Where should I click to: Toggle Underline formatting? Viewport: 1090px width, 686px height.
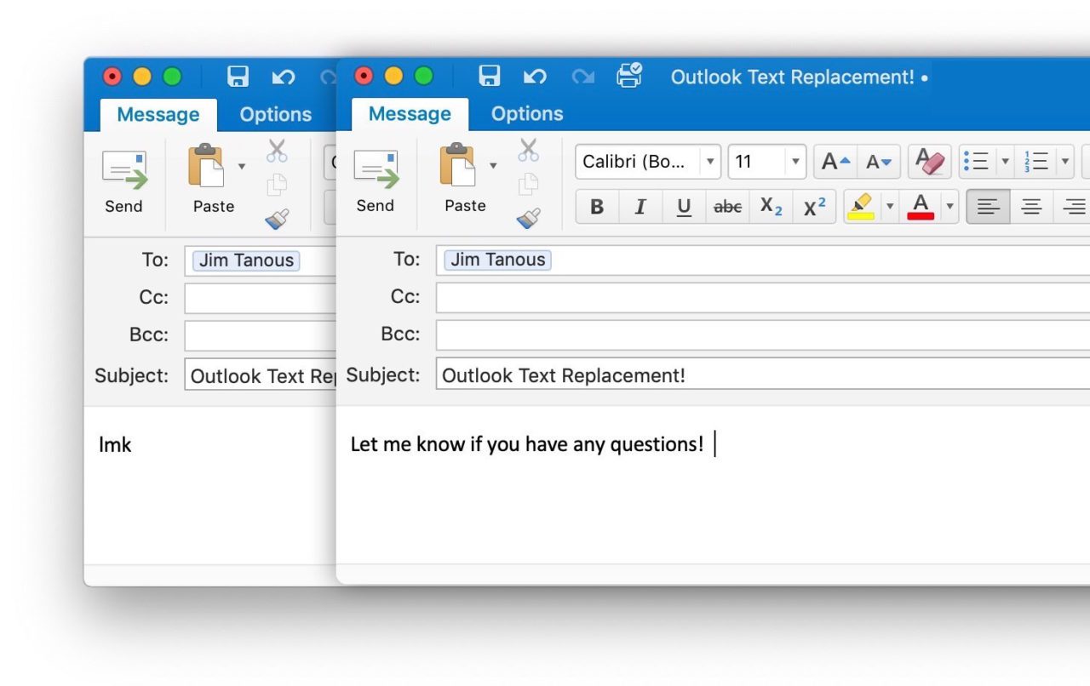(684, 207)
